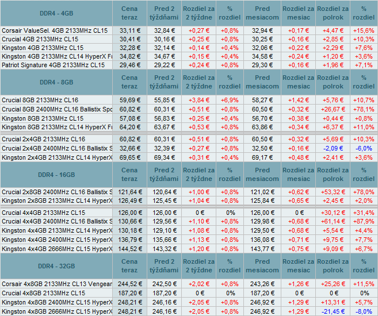Select the DDR4 - 16GB section header
The height and width of the screenshot is (316, 378).
[x=56, y=175]
